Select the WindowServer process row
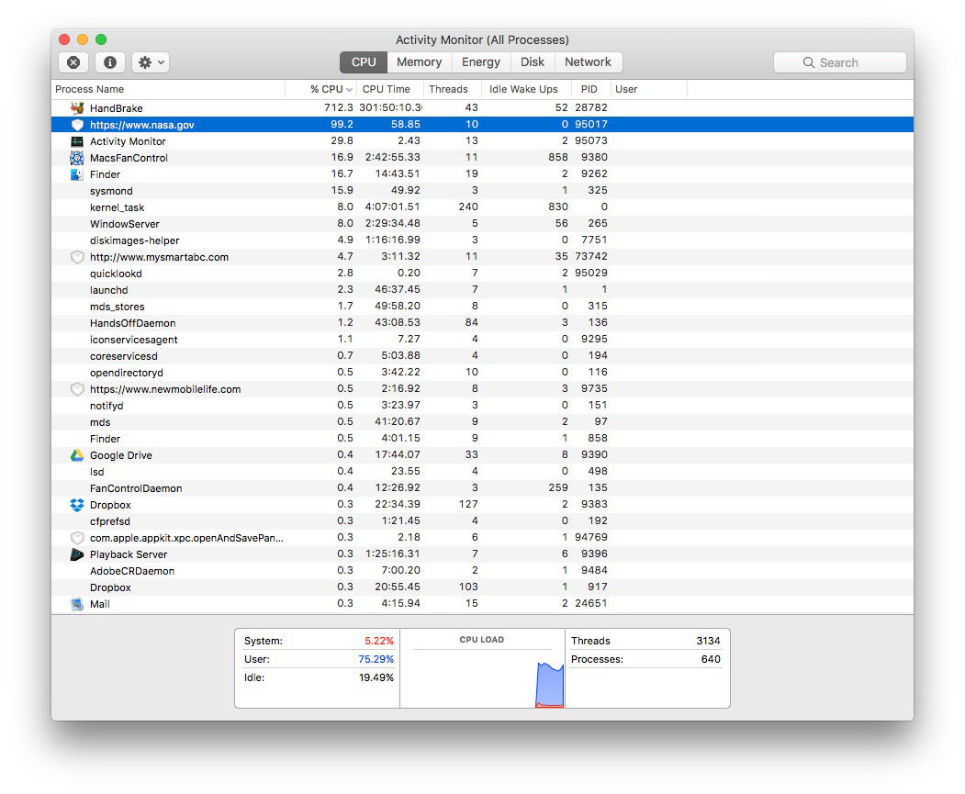The height and width of the screenshot is (794, 965). (482, 224)
